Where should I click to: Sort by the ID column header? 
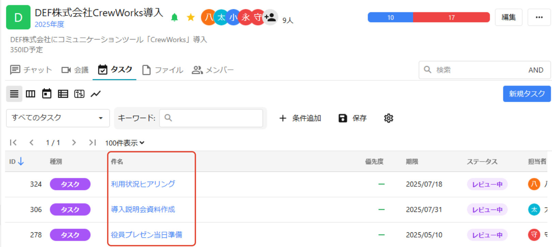point(16,161)
